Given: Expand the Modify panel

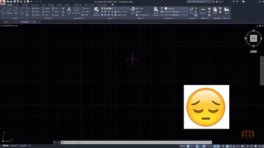Looking at the screenshot, I should [48, 18].
